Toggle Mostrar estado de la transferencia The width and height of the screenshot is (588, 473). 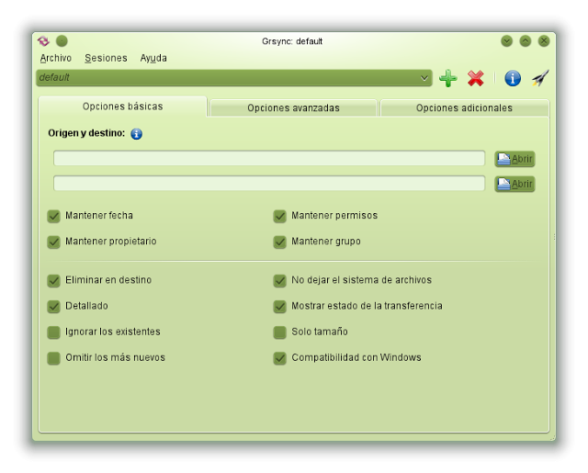(x=279, y=306)
